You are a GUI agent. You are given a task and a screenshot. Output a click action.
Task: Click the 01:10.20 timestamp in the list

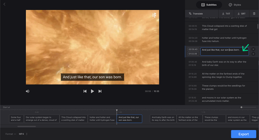pyautogui.click(x=193, y=74)
